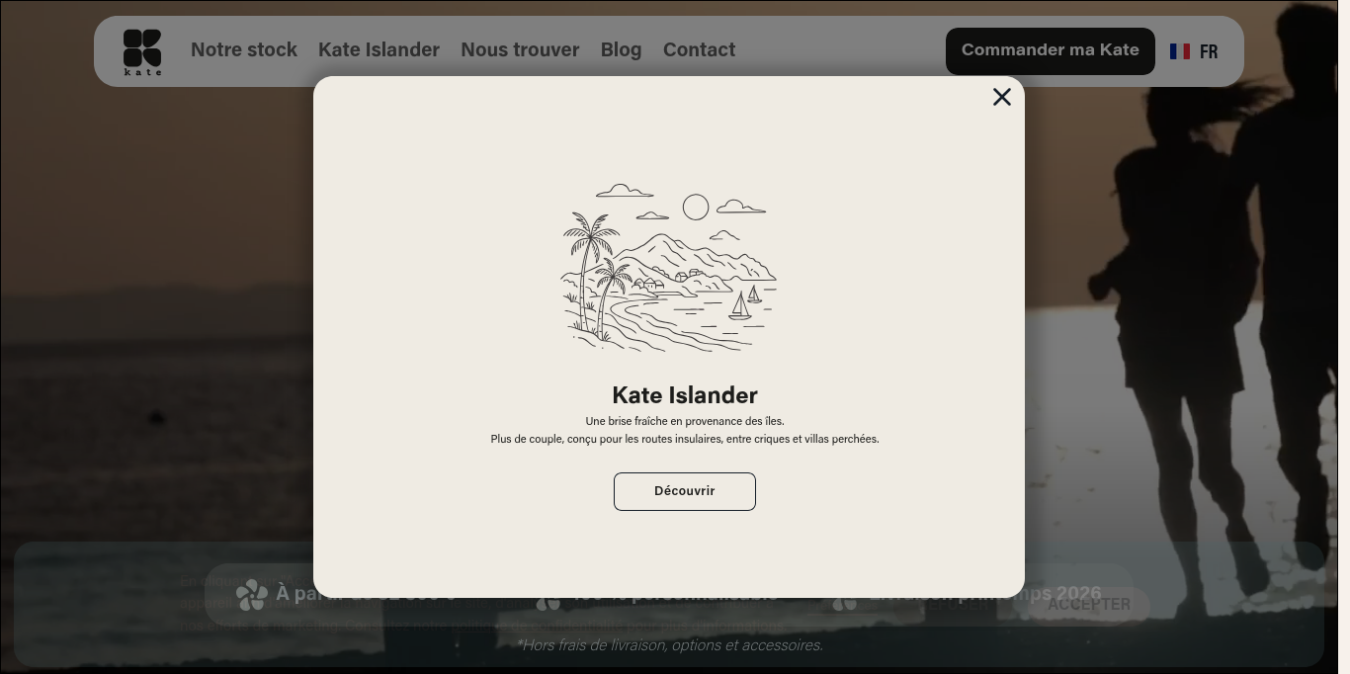The width and height of the screenshot is (1350, 674).
Task: Click the "Une brise fraîche" popup tagline
Action: point(684,421)
